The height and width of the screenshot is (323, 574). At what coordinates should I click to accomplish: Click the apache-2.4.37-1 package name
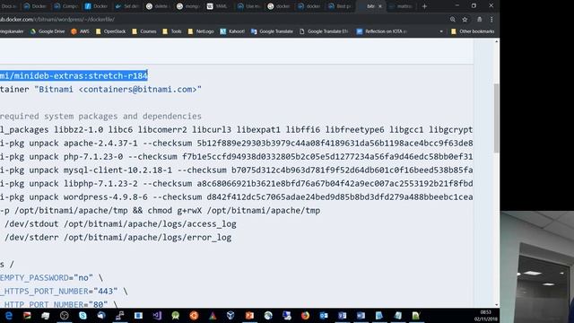100,144
